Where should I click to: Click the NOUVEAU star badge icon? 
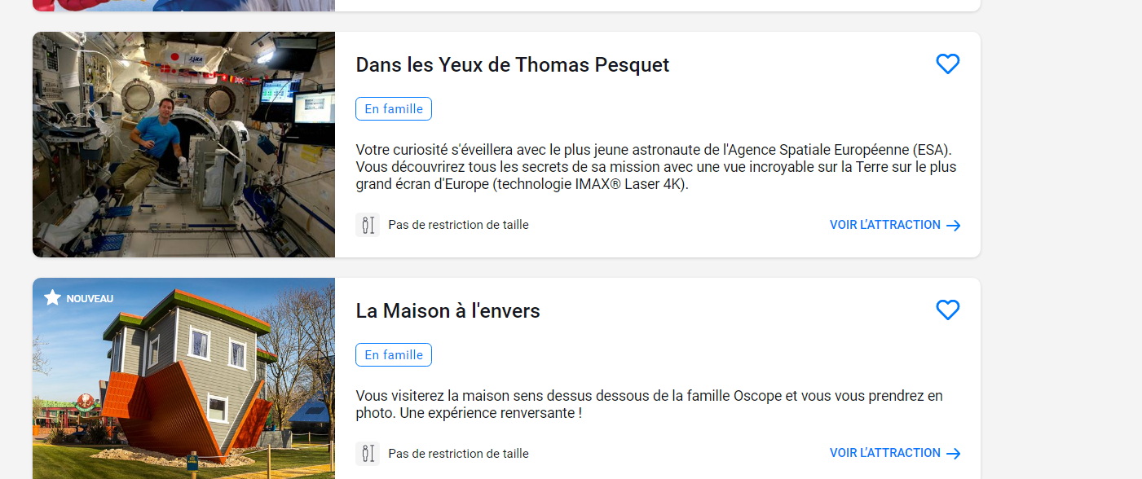pos(53,297)
